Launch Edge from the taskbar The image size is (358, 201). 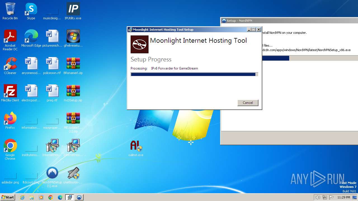60,197
